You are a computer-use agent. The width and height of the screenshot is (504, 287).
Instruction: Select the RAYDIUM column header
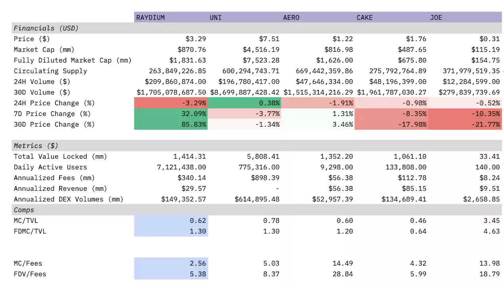tap(171, 17)
